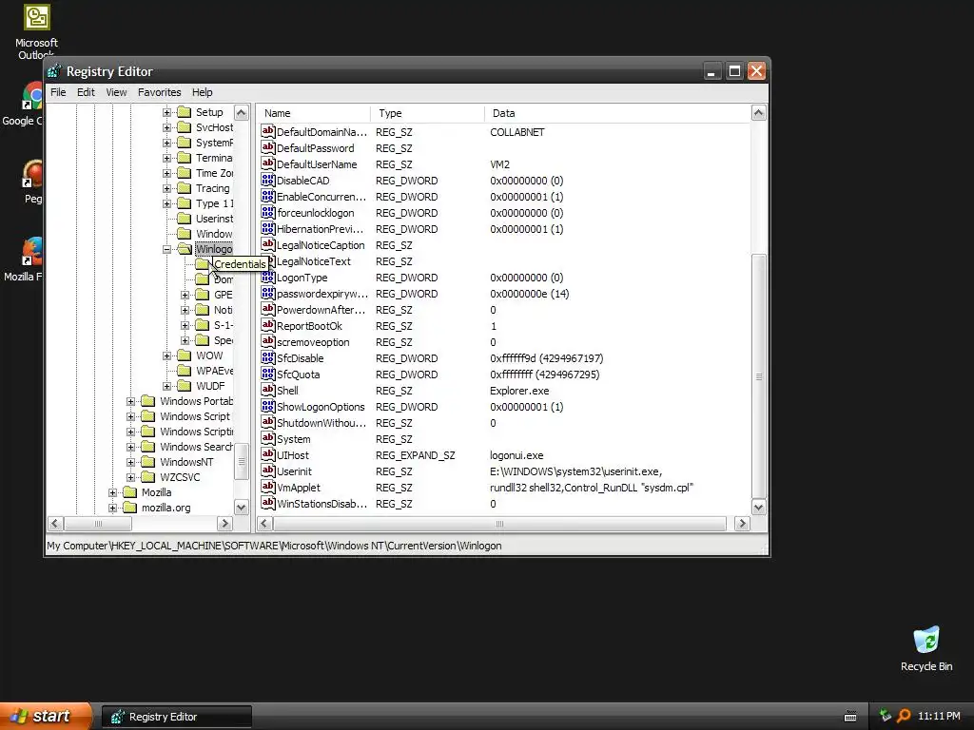Click the DisableCAD DWORD value icon
The height and width of the screenshot is (730, 974).
point(267,180)
